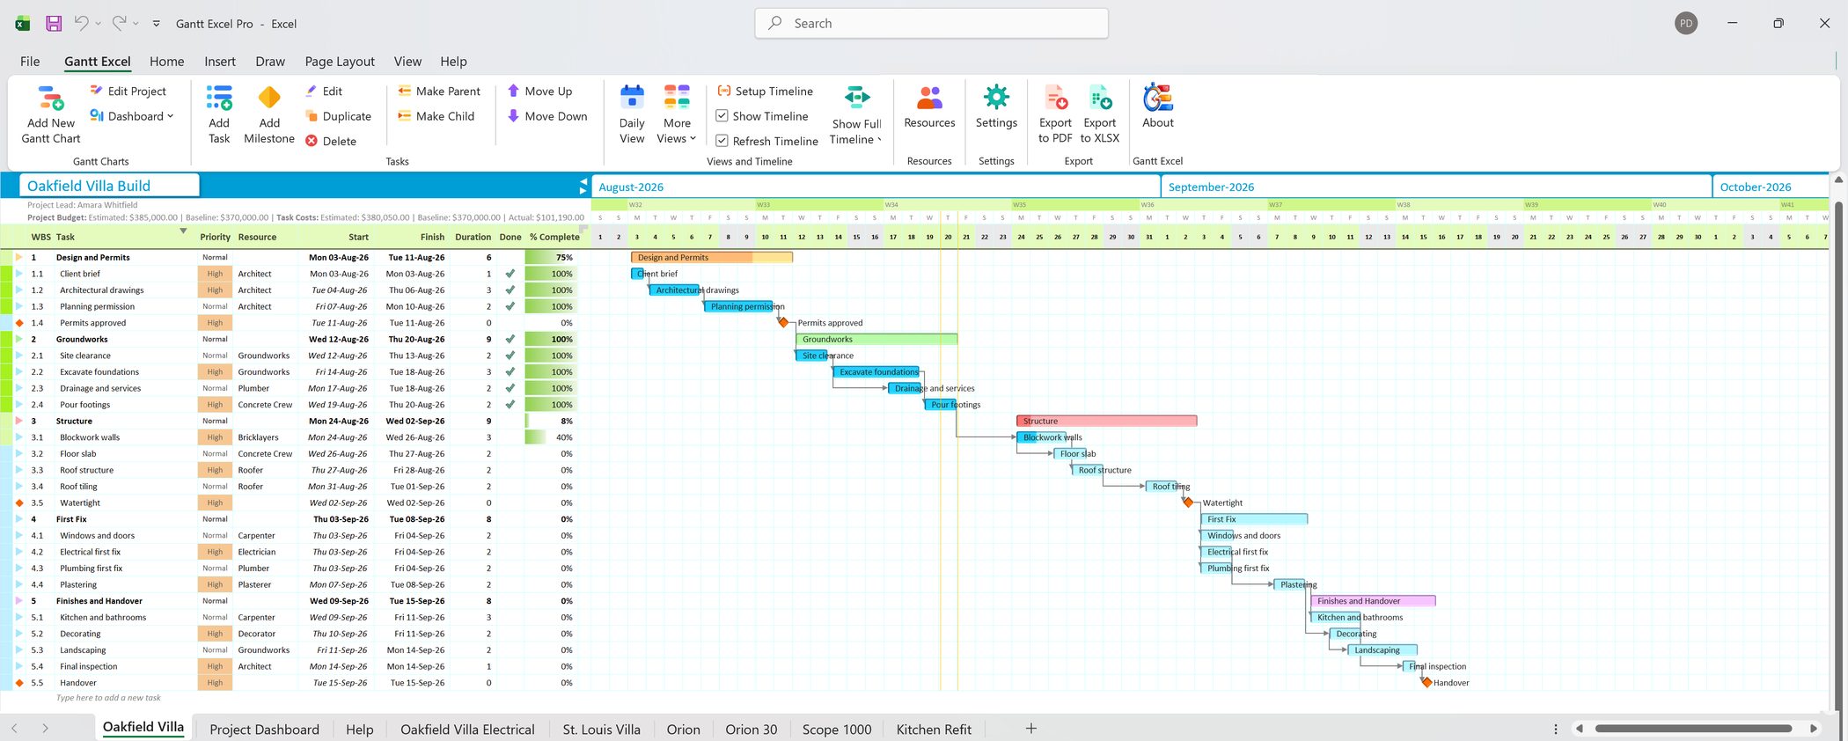This screenshot has width=1848, height=741.
Task: Open the Task column filter arrow
Action: 183,231
